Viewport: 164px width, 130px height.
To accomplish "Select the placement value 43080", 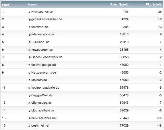I will pyautogui.click(x=124, y=65).
